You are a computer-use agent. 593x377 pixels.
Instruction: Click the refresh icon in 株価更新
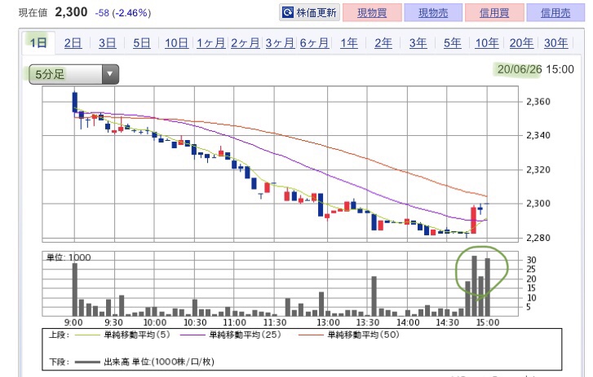coord(288,12)
